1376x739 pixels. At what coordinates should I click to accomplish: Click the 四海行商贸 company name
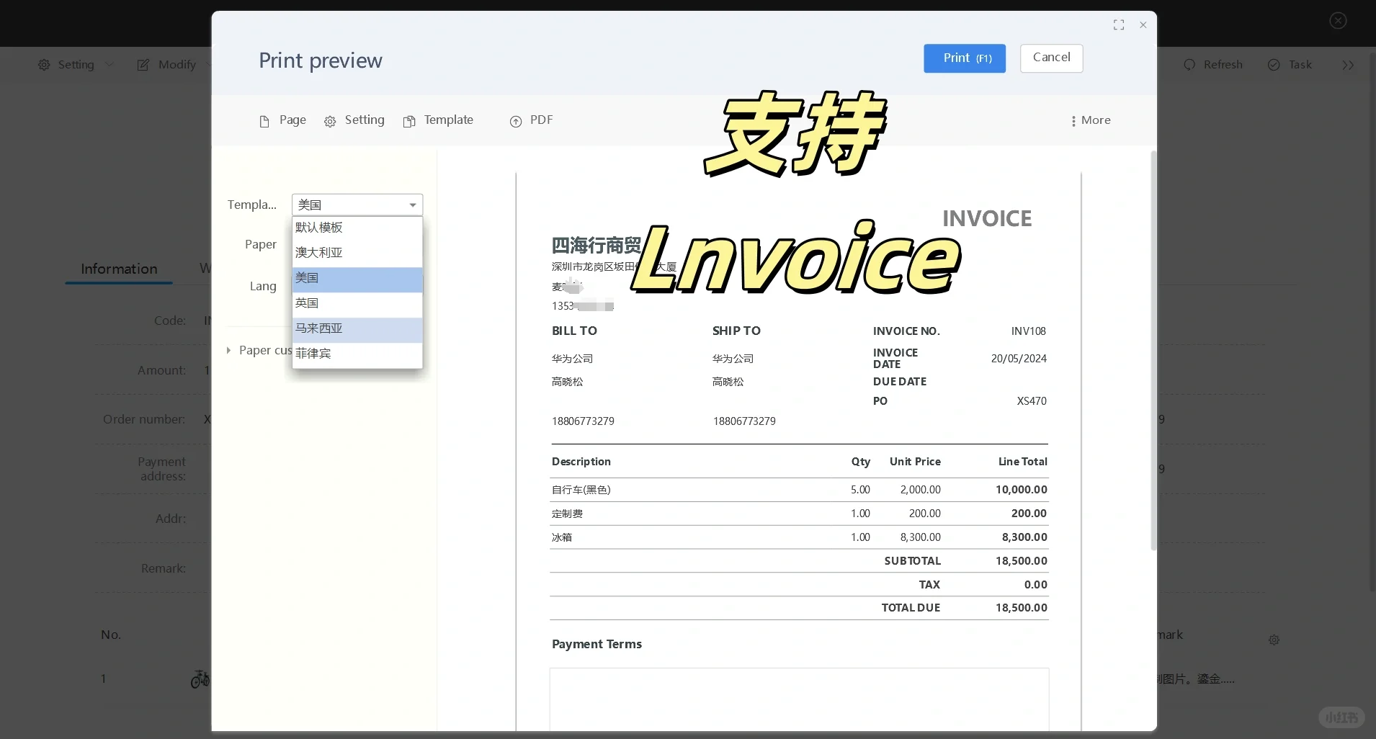596,246
